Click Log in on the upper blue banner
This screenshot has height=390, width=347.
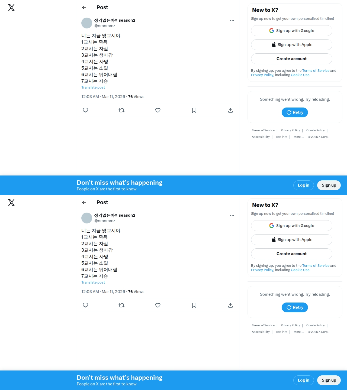[x=304, y=185]
